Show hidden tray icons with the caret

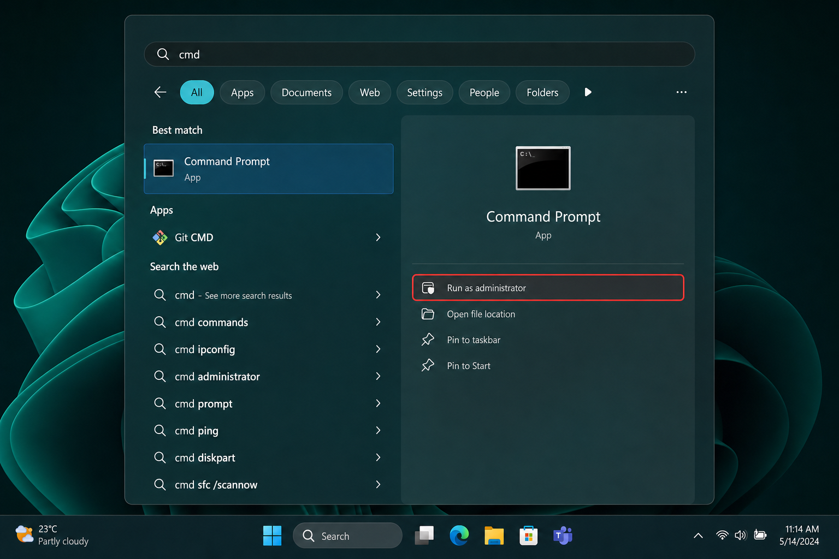[x=698, y=536]
